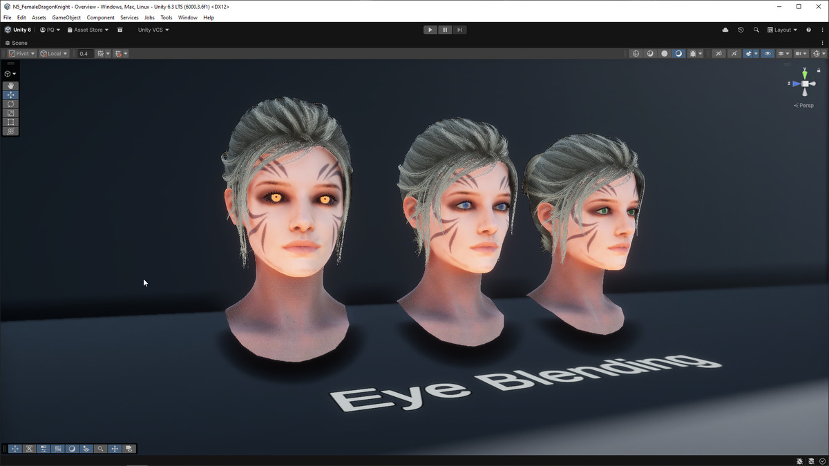Select the Rect tool in the tools overlay
This screenshot has height=466, width=829.
[x=10, y=122]
